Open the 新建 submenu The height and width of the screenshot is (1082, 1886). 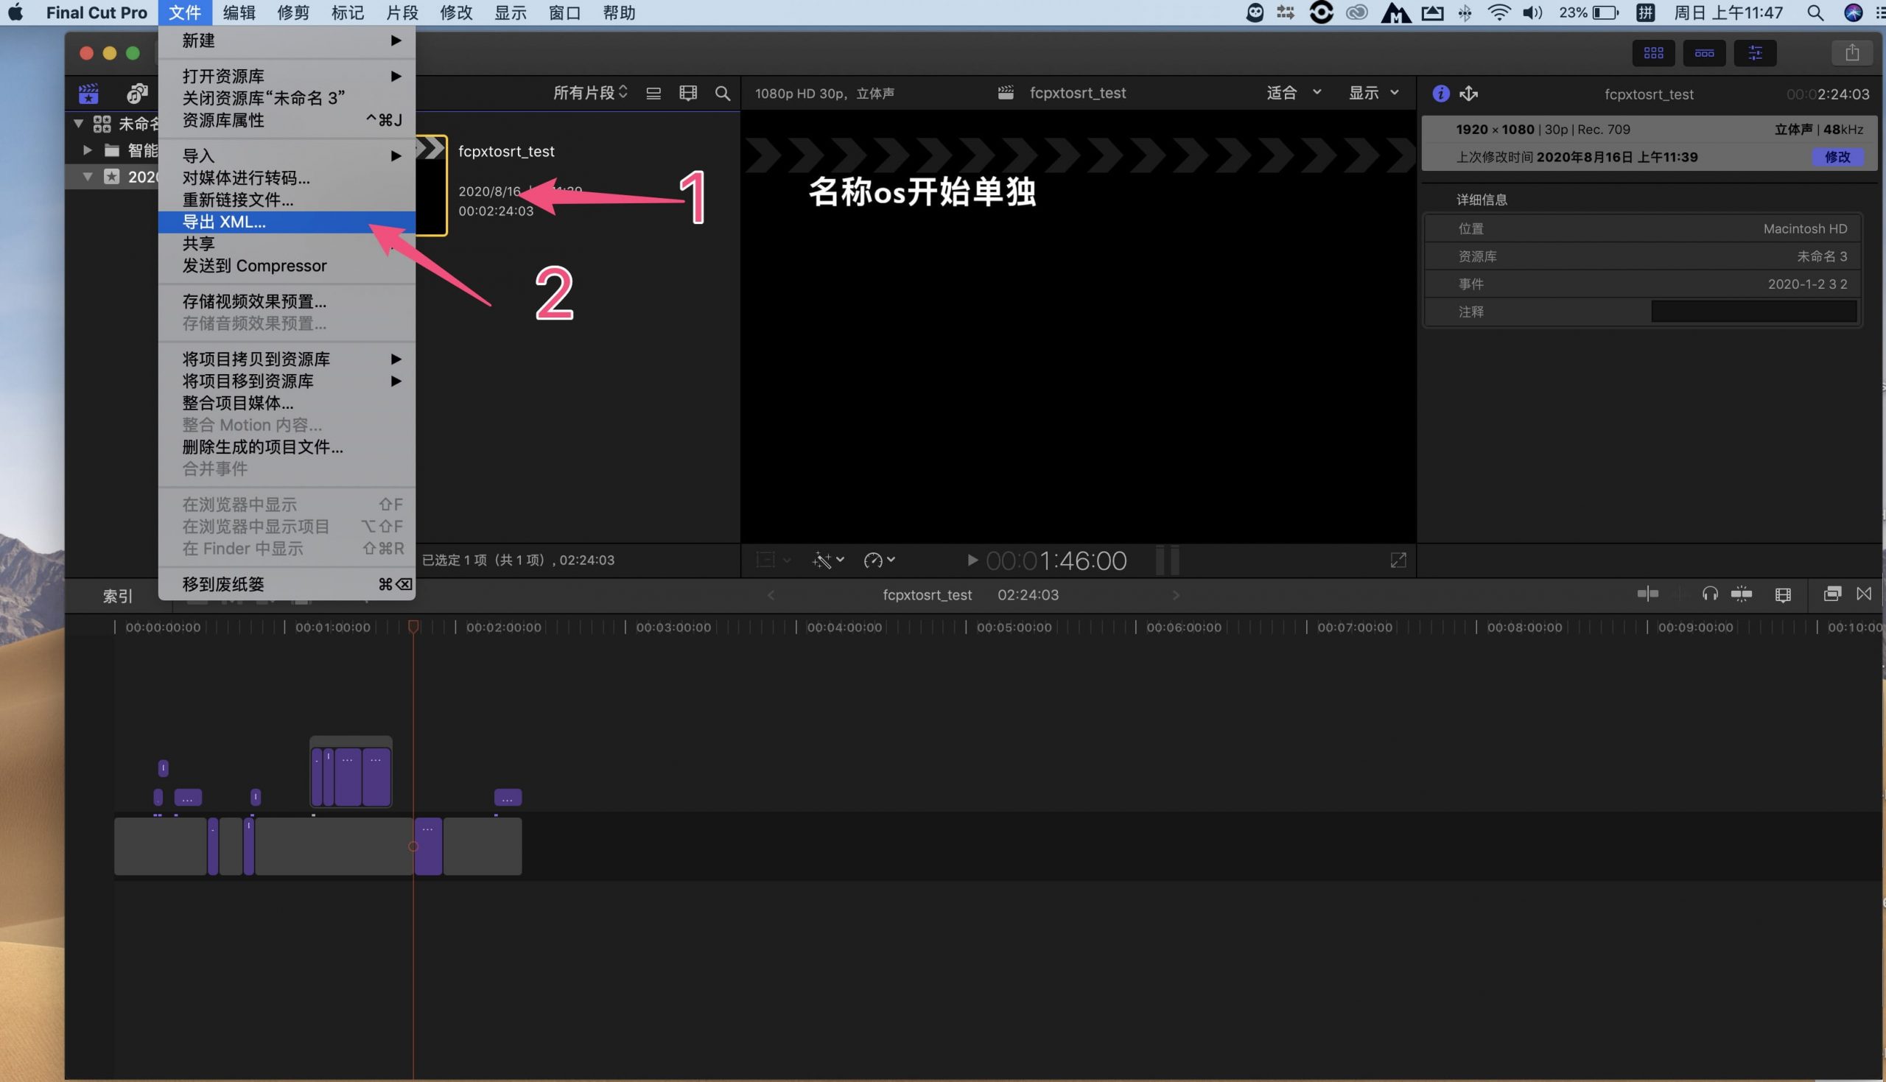286,40
